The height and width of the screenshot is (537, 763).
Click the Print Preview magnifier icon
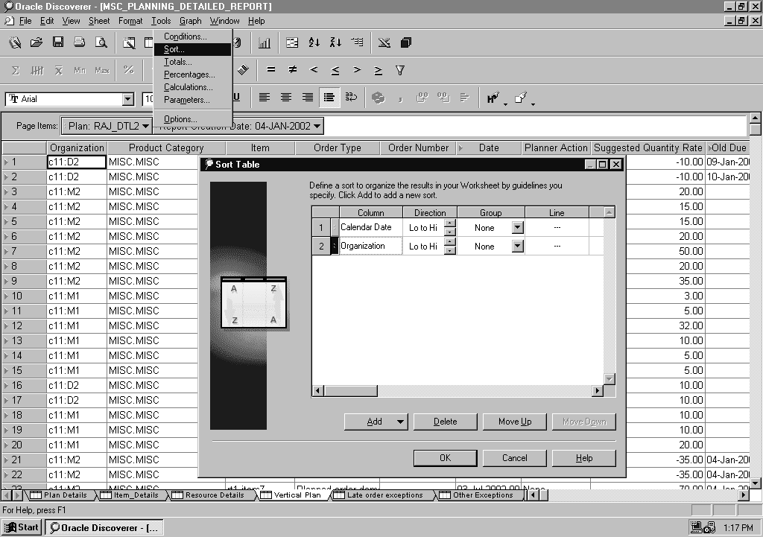pos(101,42)
